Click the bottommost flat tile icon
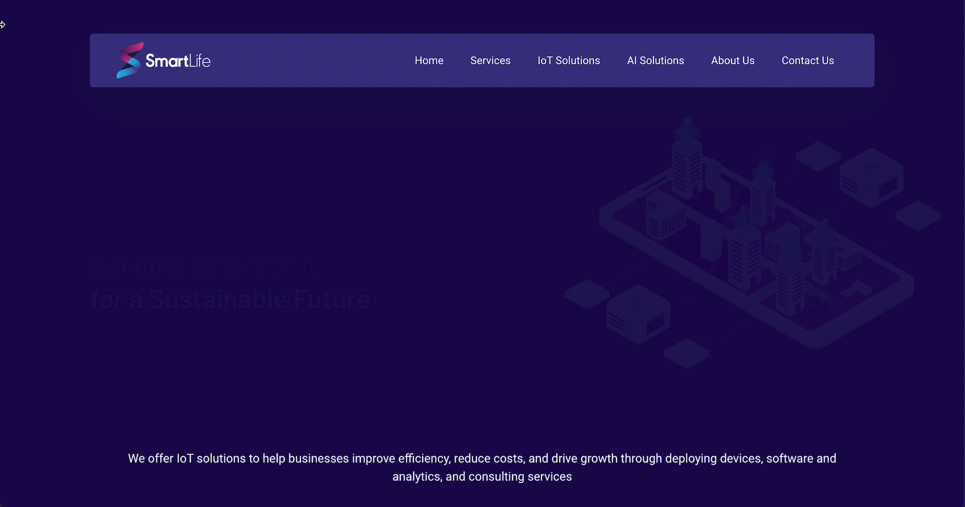The width and height of the screenshot is (965, 507). click(686, 353)
